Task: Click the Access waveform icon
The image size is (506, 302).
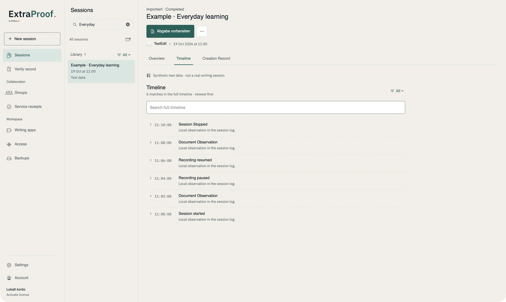Action: click(9, 144)
